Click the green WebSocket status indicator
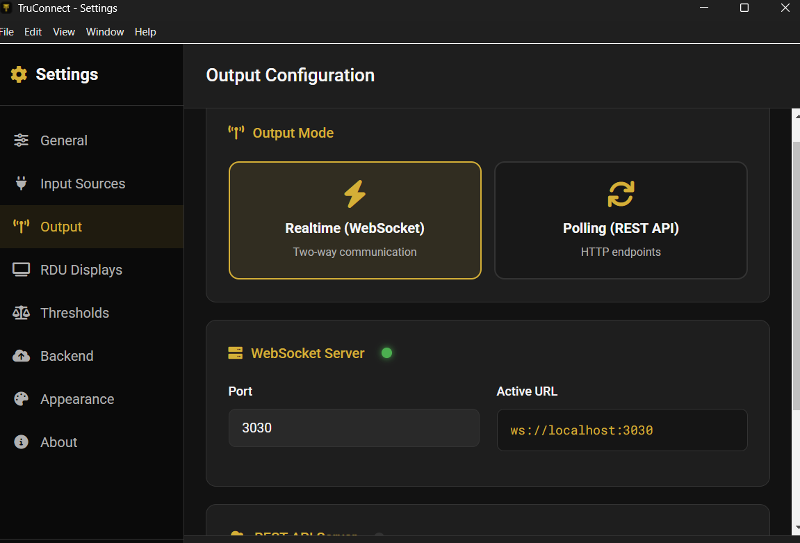Image resolution: width=800 pixels, height=543 pixels. 386,352
